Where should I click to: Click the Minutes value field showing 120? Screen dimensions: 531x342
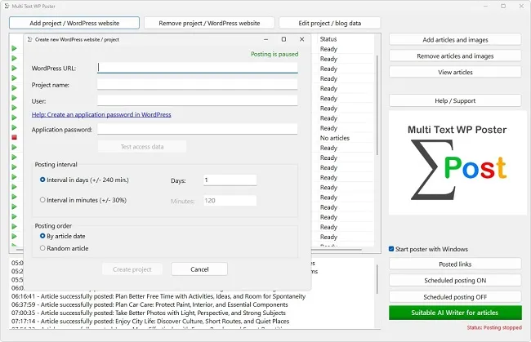click(x=230, y=201)
